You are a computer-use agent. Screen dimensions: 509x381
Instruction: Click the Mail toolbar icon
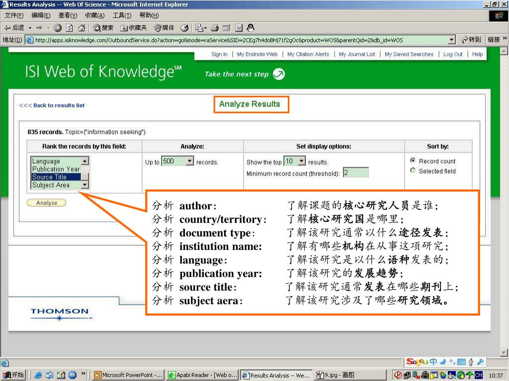[x=199, y=28]
